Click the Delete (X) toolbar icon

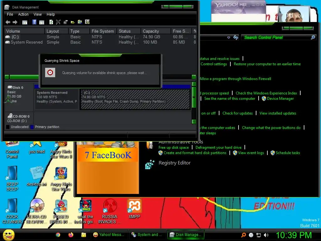(58, 22)
